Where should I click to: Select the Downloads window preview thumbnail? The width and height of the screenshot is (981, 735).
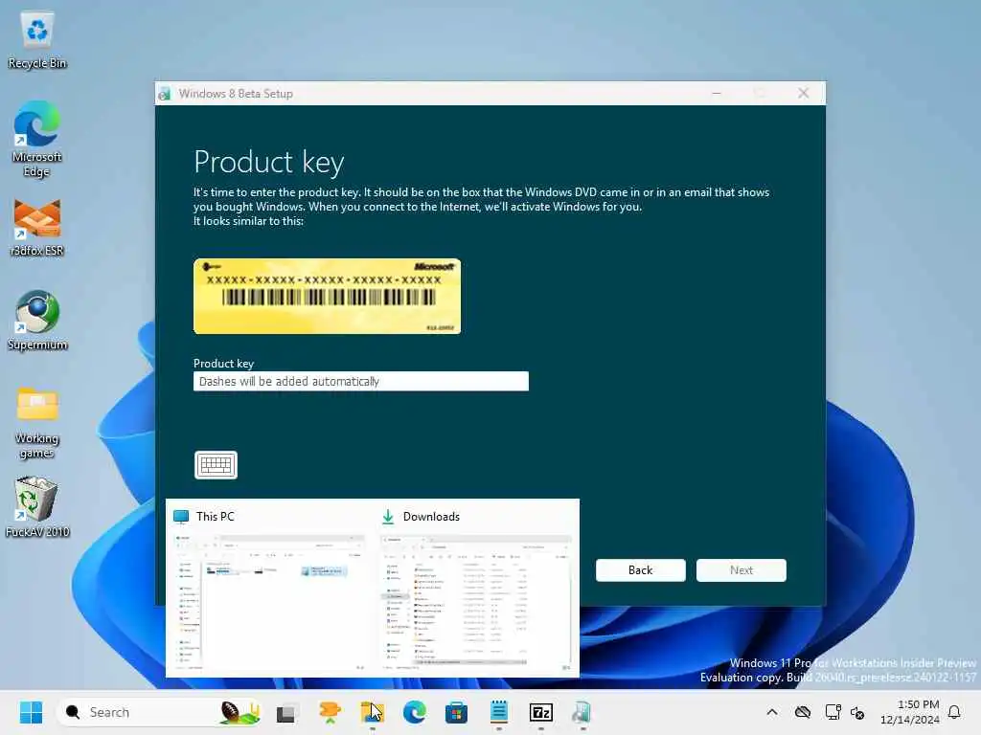pos(476,601)
